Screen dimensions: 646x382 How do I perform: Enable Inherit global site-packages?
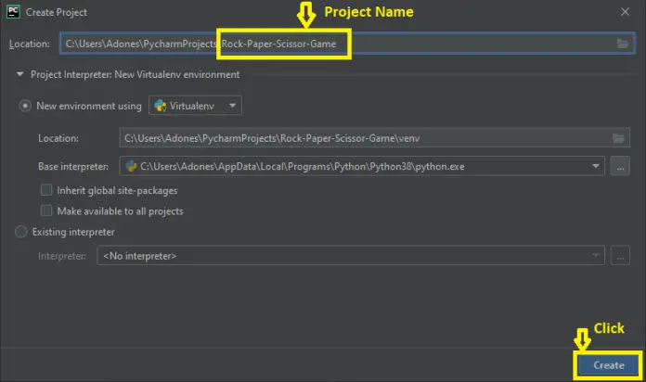pos(46,190)
